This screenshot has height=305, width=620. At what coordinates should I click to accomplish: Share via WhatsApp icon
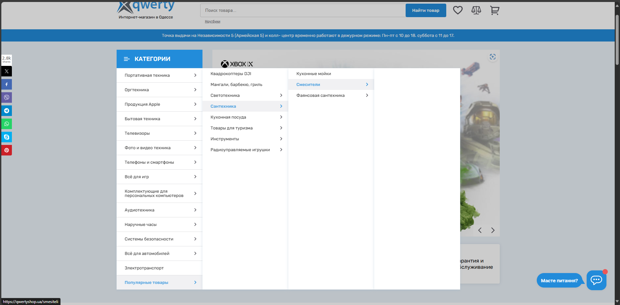(7, 124)
